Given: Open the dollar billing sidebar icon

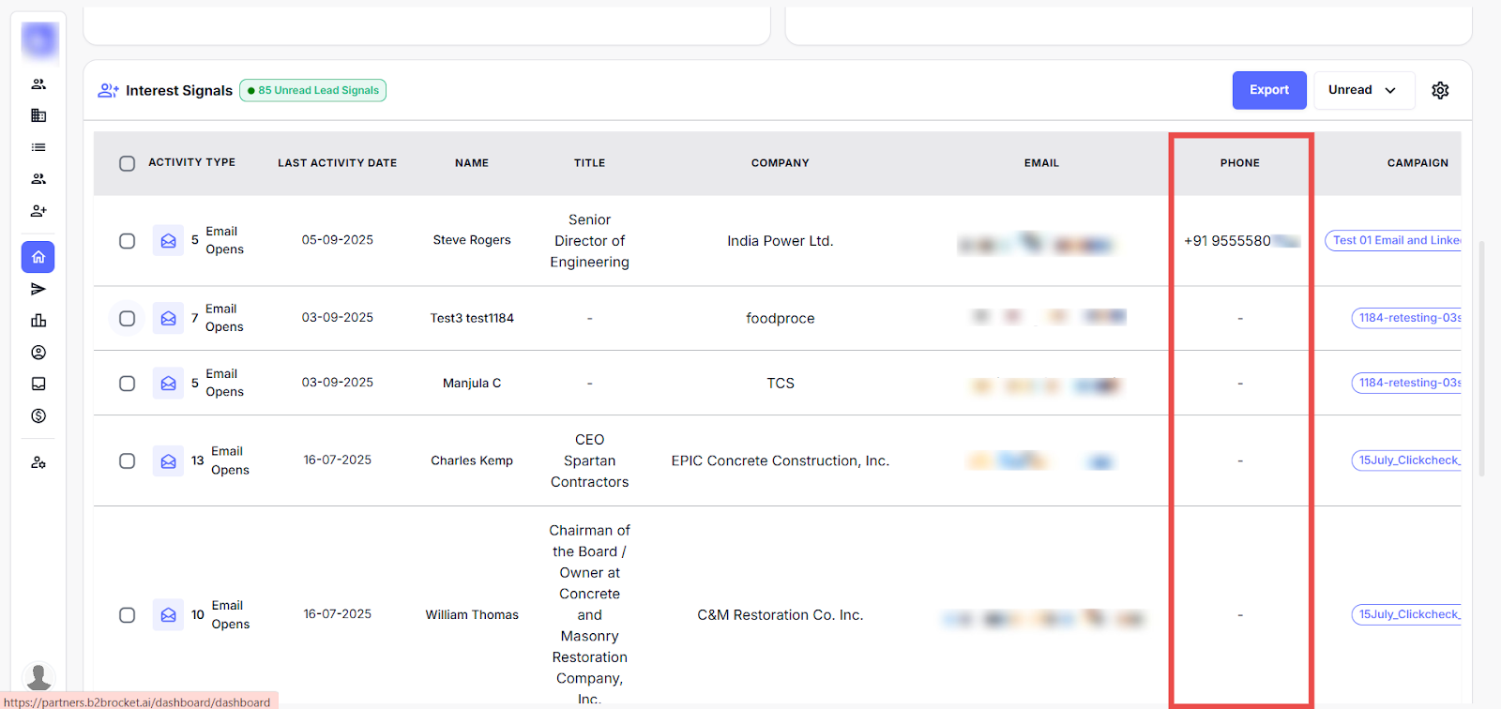Looking at the screenshot, I should (38, 415).
